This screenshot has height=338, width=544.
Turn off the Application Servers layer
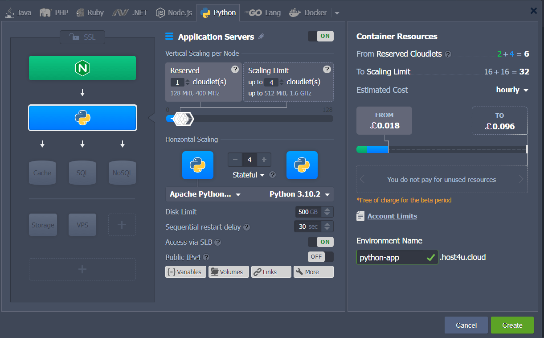[321, 36]
